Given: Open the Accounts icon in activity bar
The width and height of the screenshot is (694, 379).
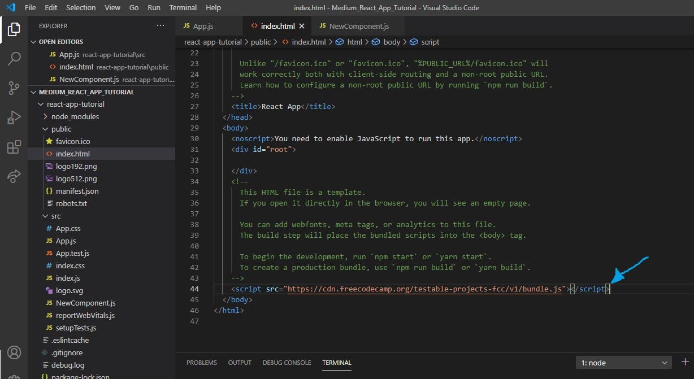Looking at the screenshot, I should point(14,352).
